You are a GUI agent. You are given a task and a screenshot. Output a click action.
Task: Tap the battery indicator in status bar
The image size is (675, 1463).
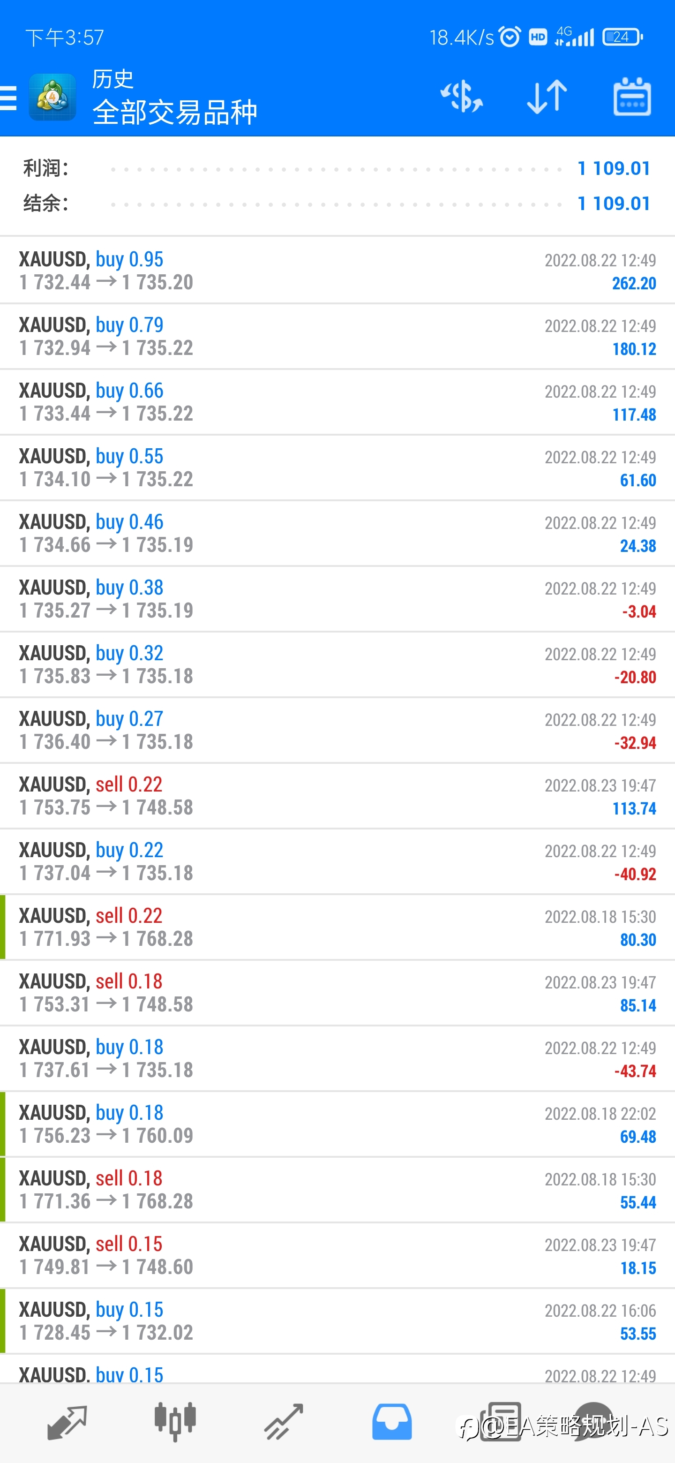622,37
